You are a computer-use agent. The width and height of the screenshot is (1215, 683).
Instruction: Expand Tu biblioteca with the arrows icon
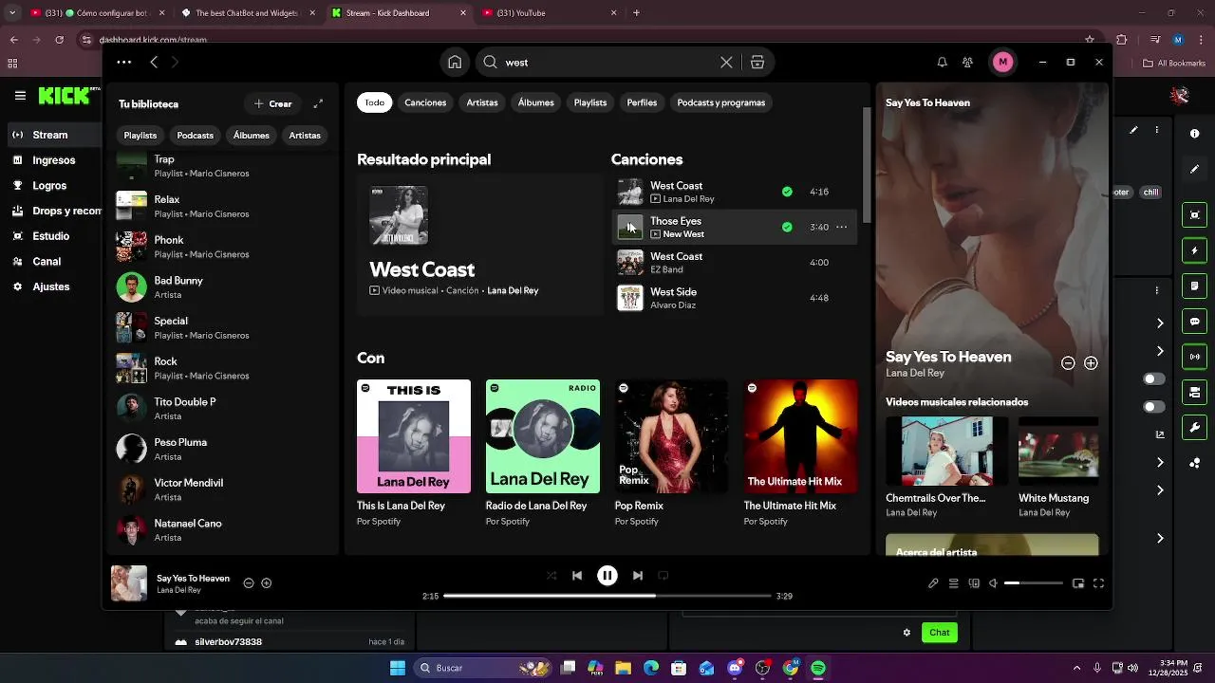click(x=318, y=104)
